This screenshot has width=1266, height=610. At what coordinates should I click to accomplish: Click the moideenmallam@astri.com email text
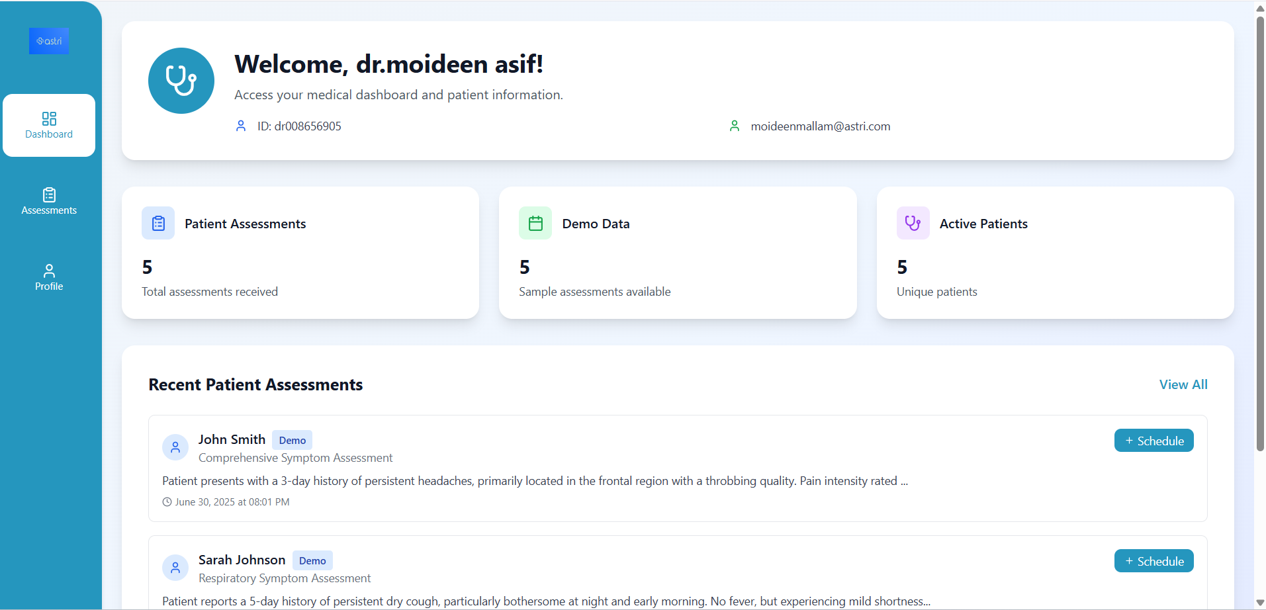(821, 126)
